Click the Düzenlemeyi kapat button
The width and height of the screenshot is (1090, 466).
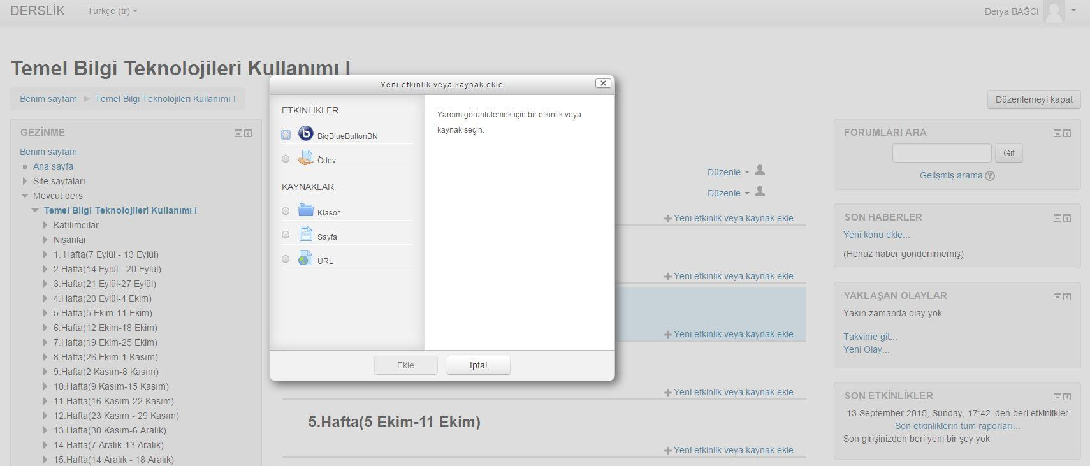(1034, 99)
